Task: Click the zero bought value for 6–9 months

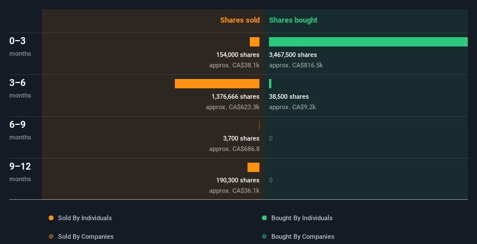Action: 271,138
